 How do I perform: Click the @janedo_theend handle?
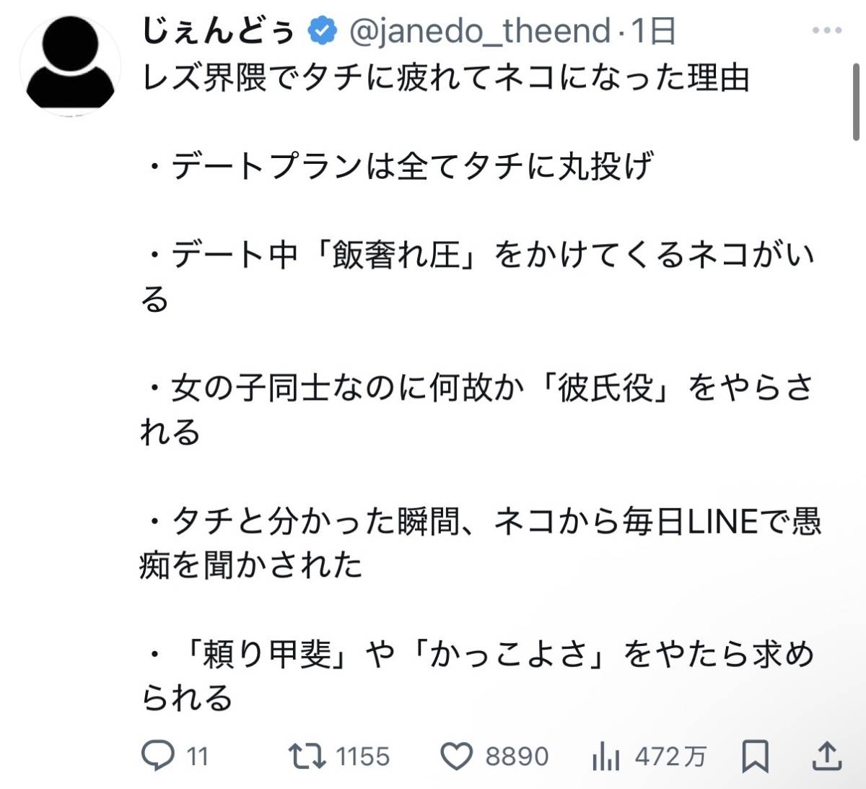tap(480, 31)
